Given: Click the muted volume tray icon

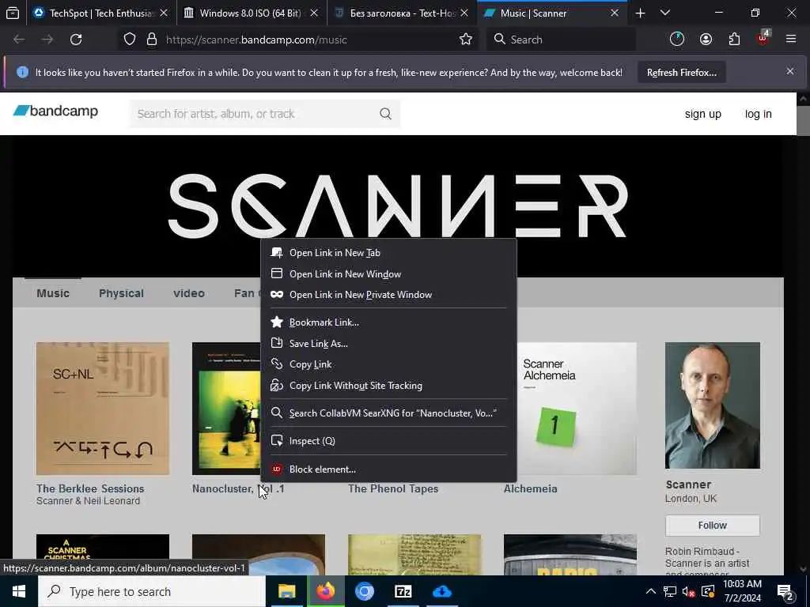Looking at the screenshot, I should [689, 591].
